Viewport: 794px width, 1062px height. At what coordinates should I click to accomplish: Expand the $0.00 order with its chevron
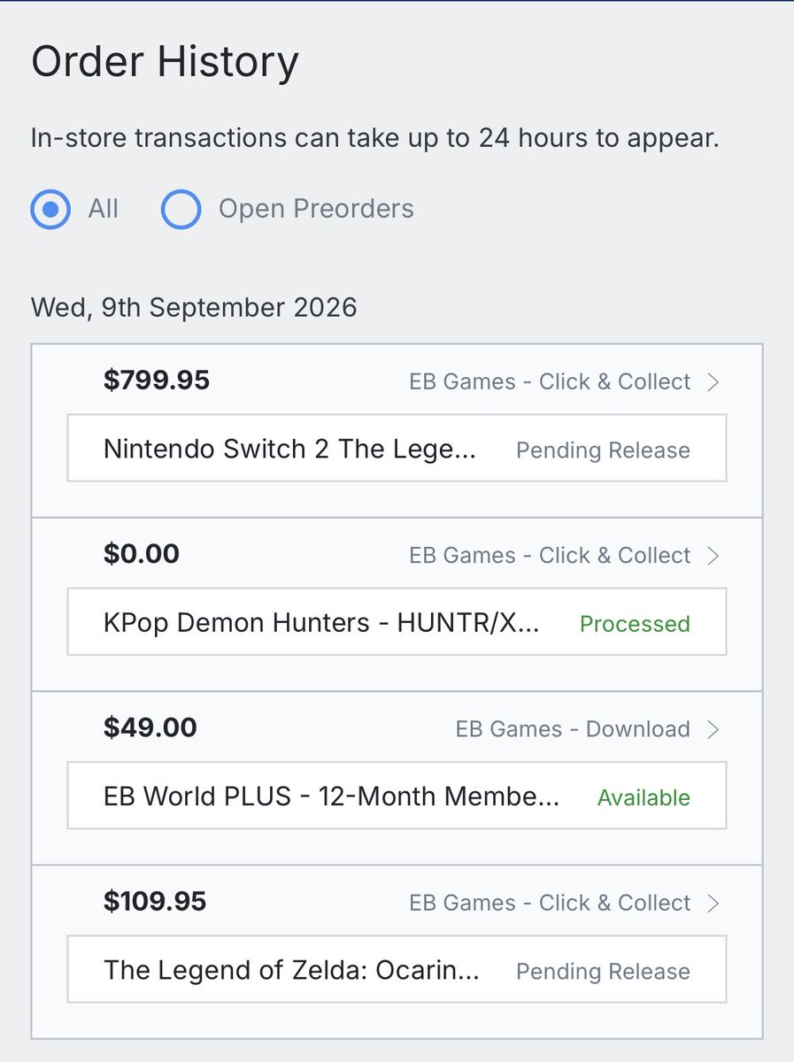coord(713,556)
